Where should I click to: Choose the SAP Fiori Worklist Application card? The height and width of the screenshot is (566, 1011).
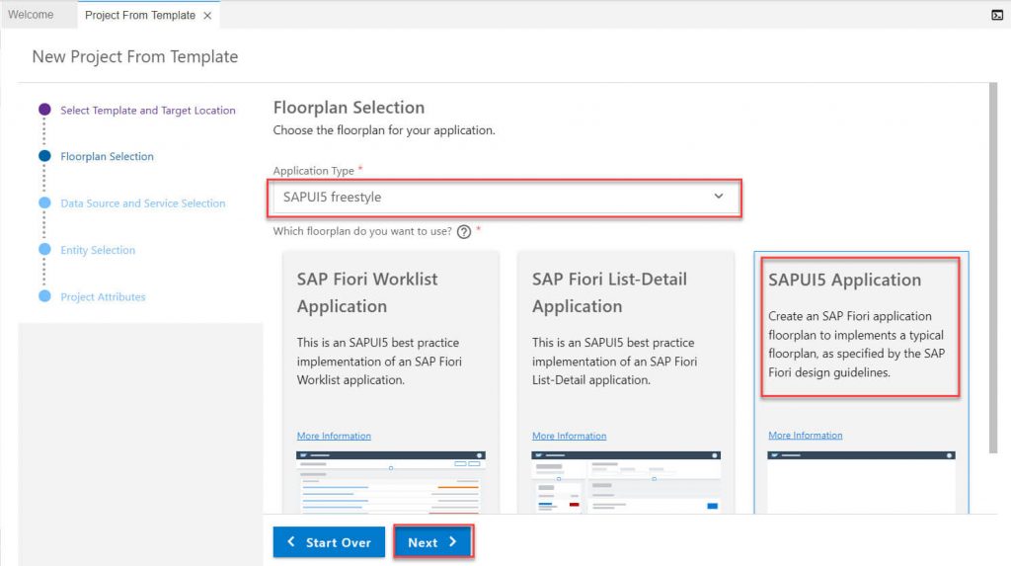pos(391,382)
